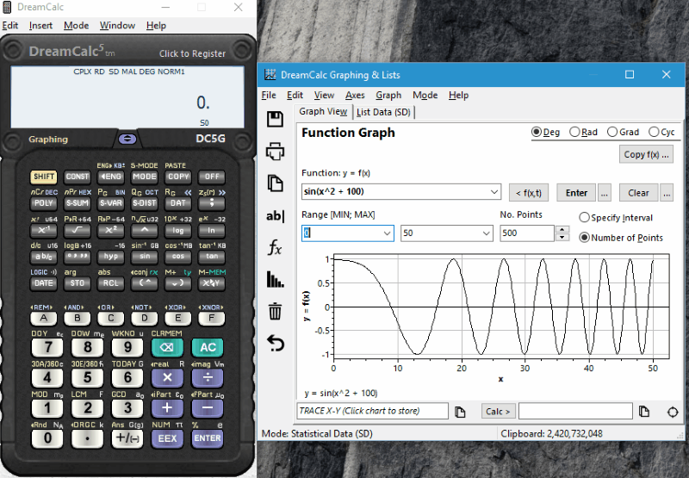The width and height of the screenshot is (689, 478).
Task: Click the Enter button next to function field
Action: tap(576, 193)
